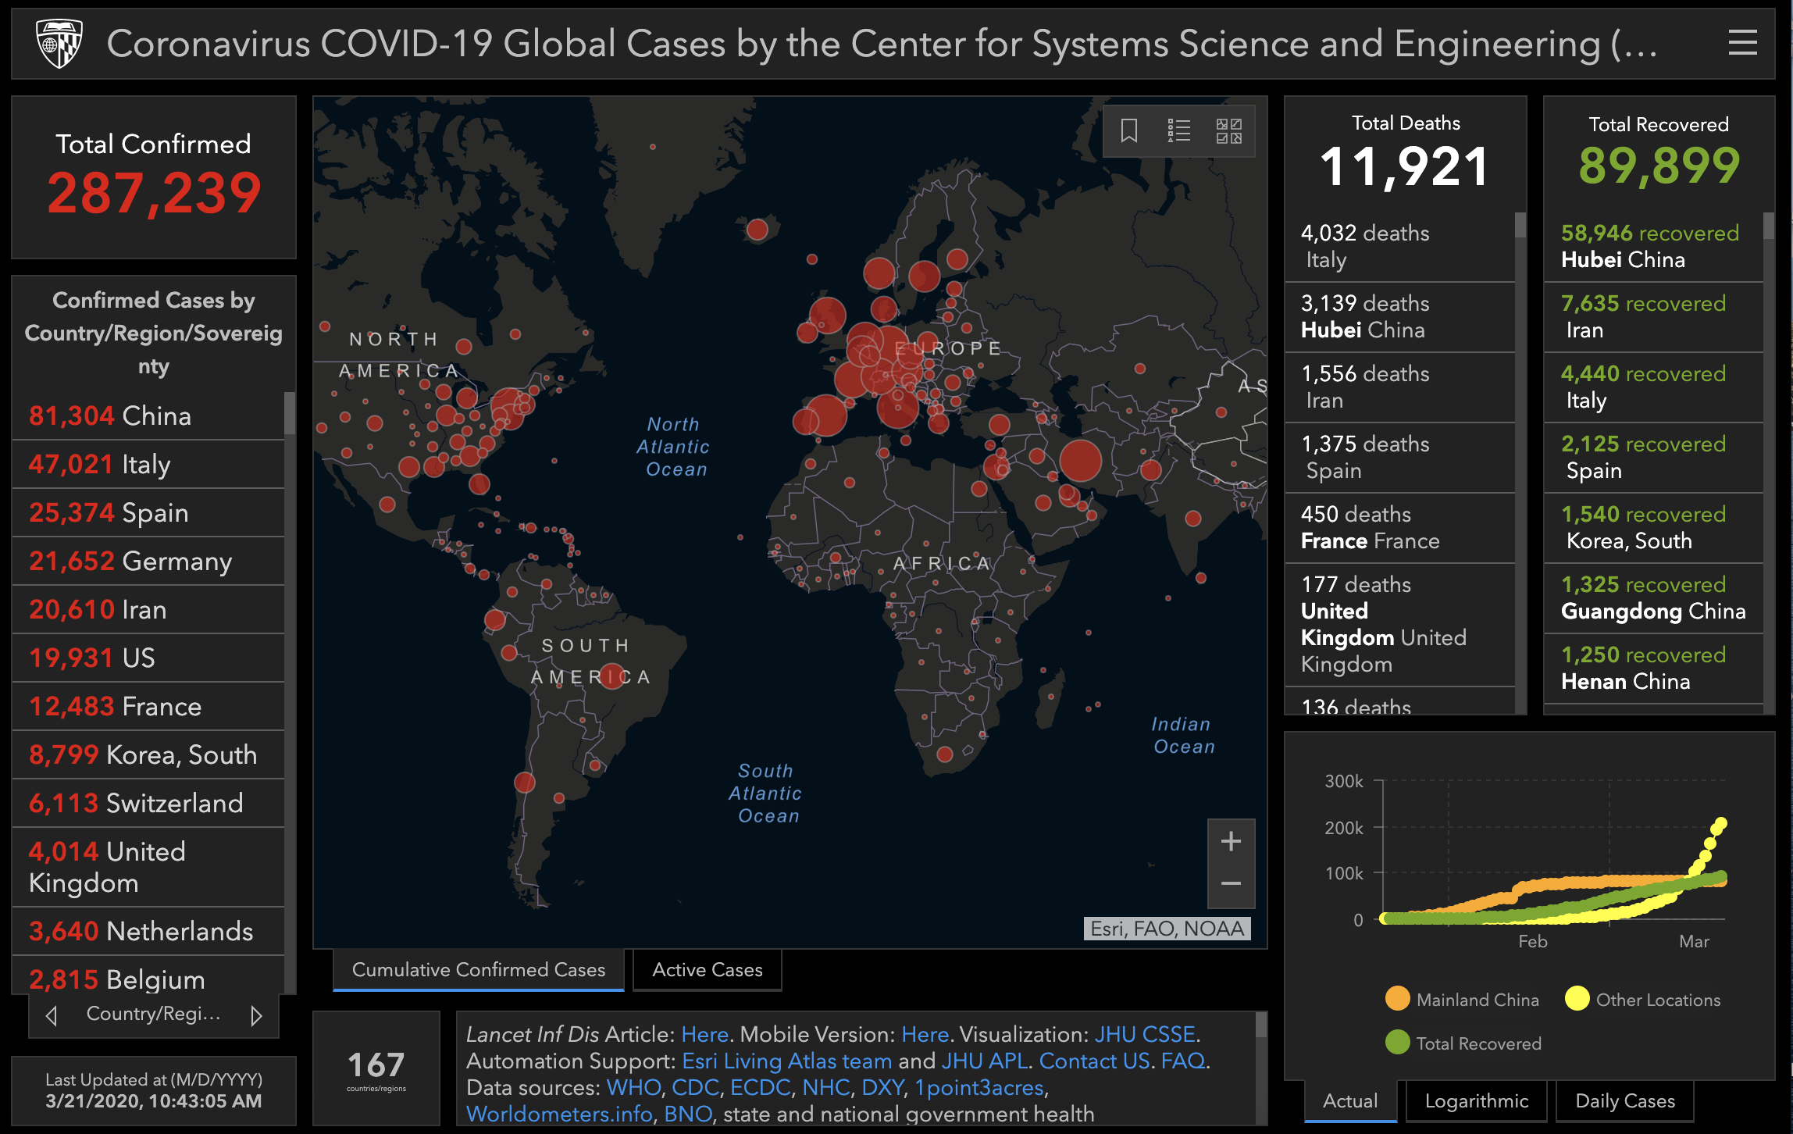Open the hamburger menu at top right
This screenshot has width=1793, height=1134.
pyautogui.click(x=1742, y=43)
